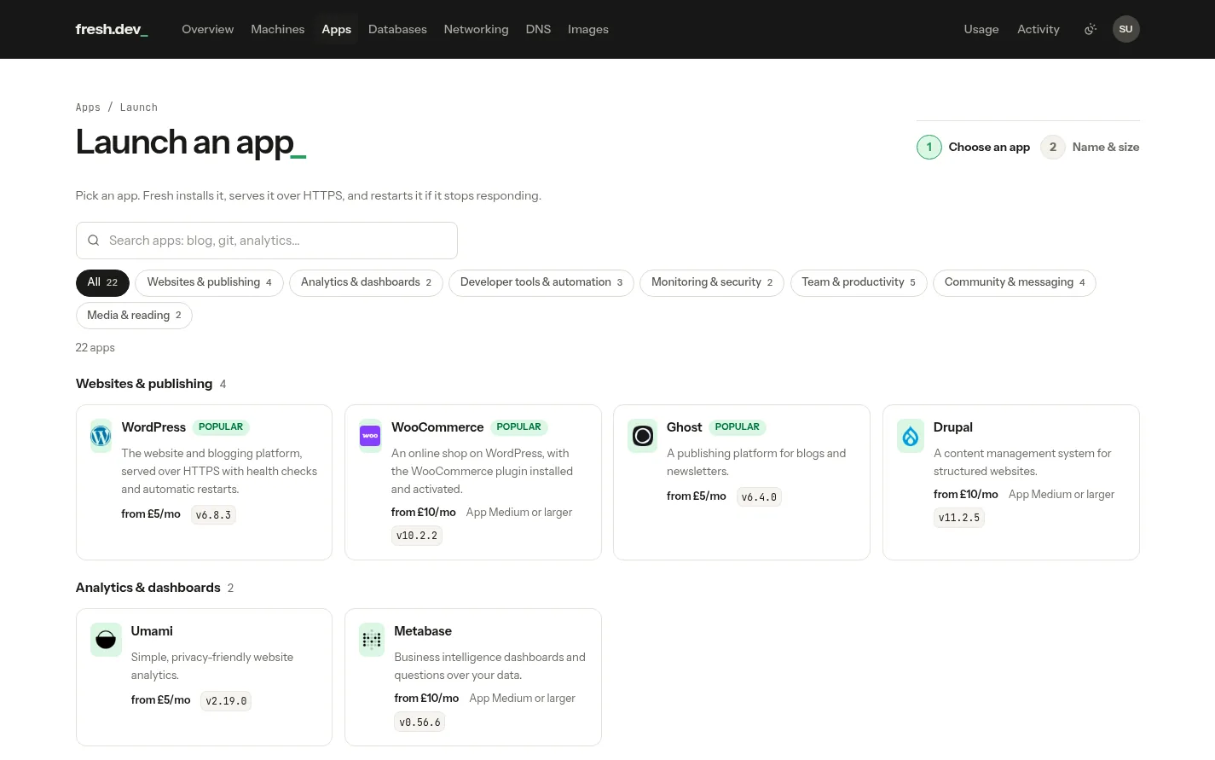Select the Choose an app step
This screenshot has height=760, width=1215.
click(974, 147)
